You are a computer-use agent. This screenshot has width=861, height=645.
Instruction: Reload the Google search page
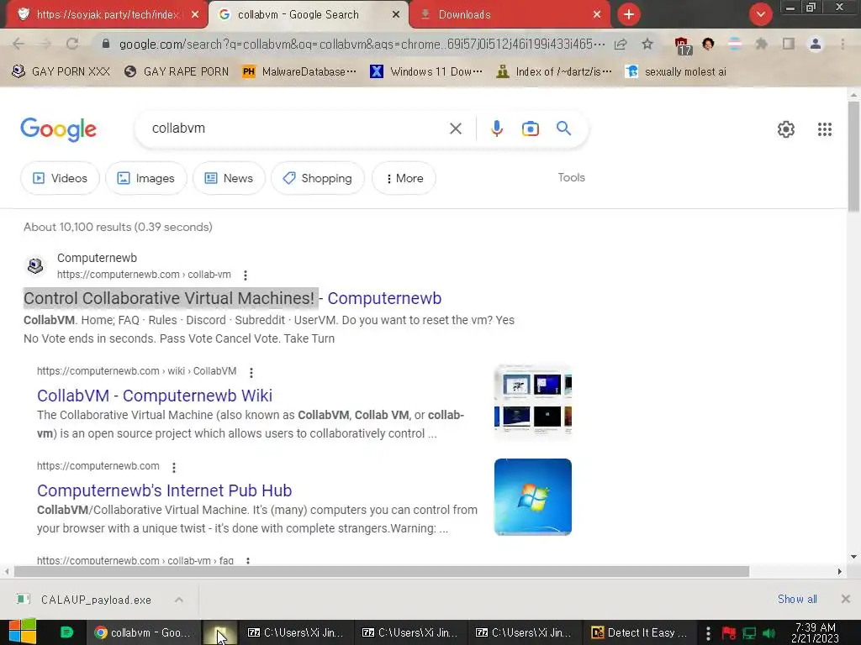point(72,44)
